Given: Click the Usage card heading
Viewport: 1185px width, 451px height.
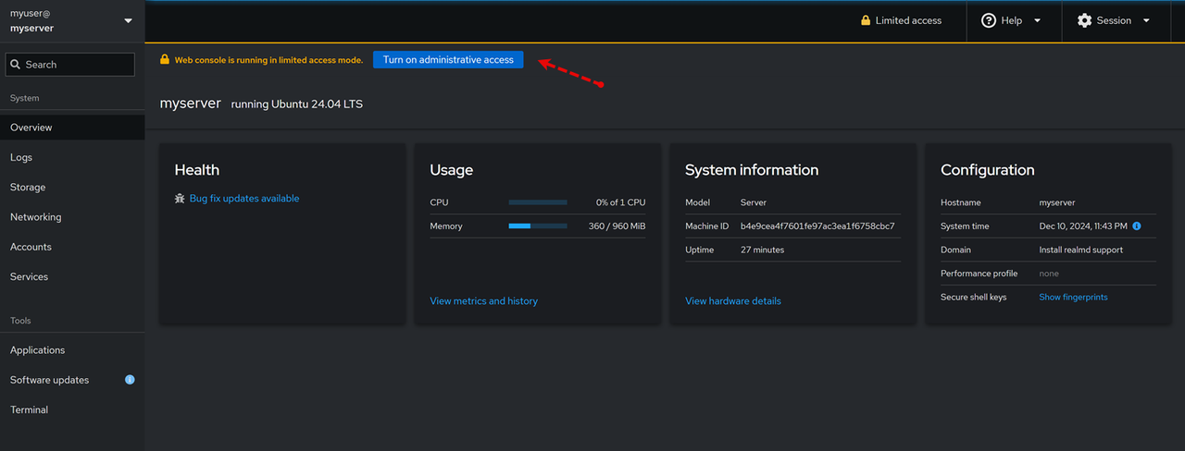Looking at the screenshot, I should [451, 170].
